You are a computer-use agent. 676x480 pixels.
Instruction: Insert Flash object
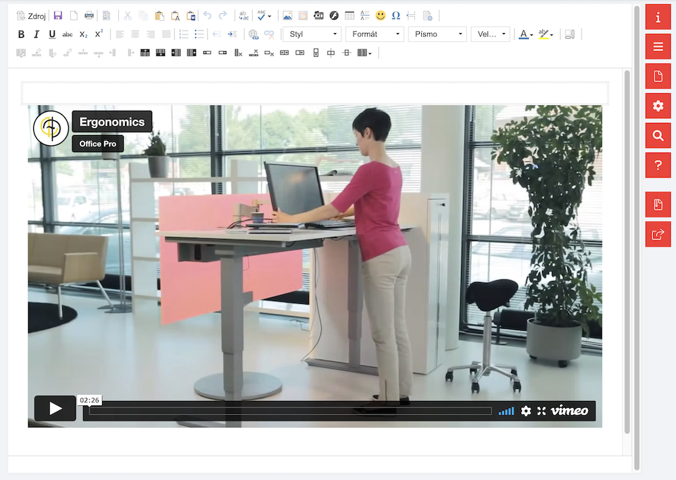(x=334, y=16)
